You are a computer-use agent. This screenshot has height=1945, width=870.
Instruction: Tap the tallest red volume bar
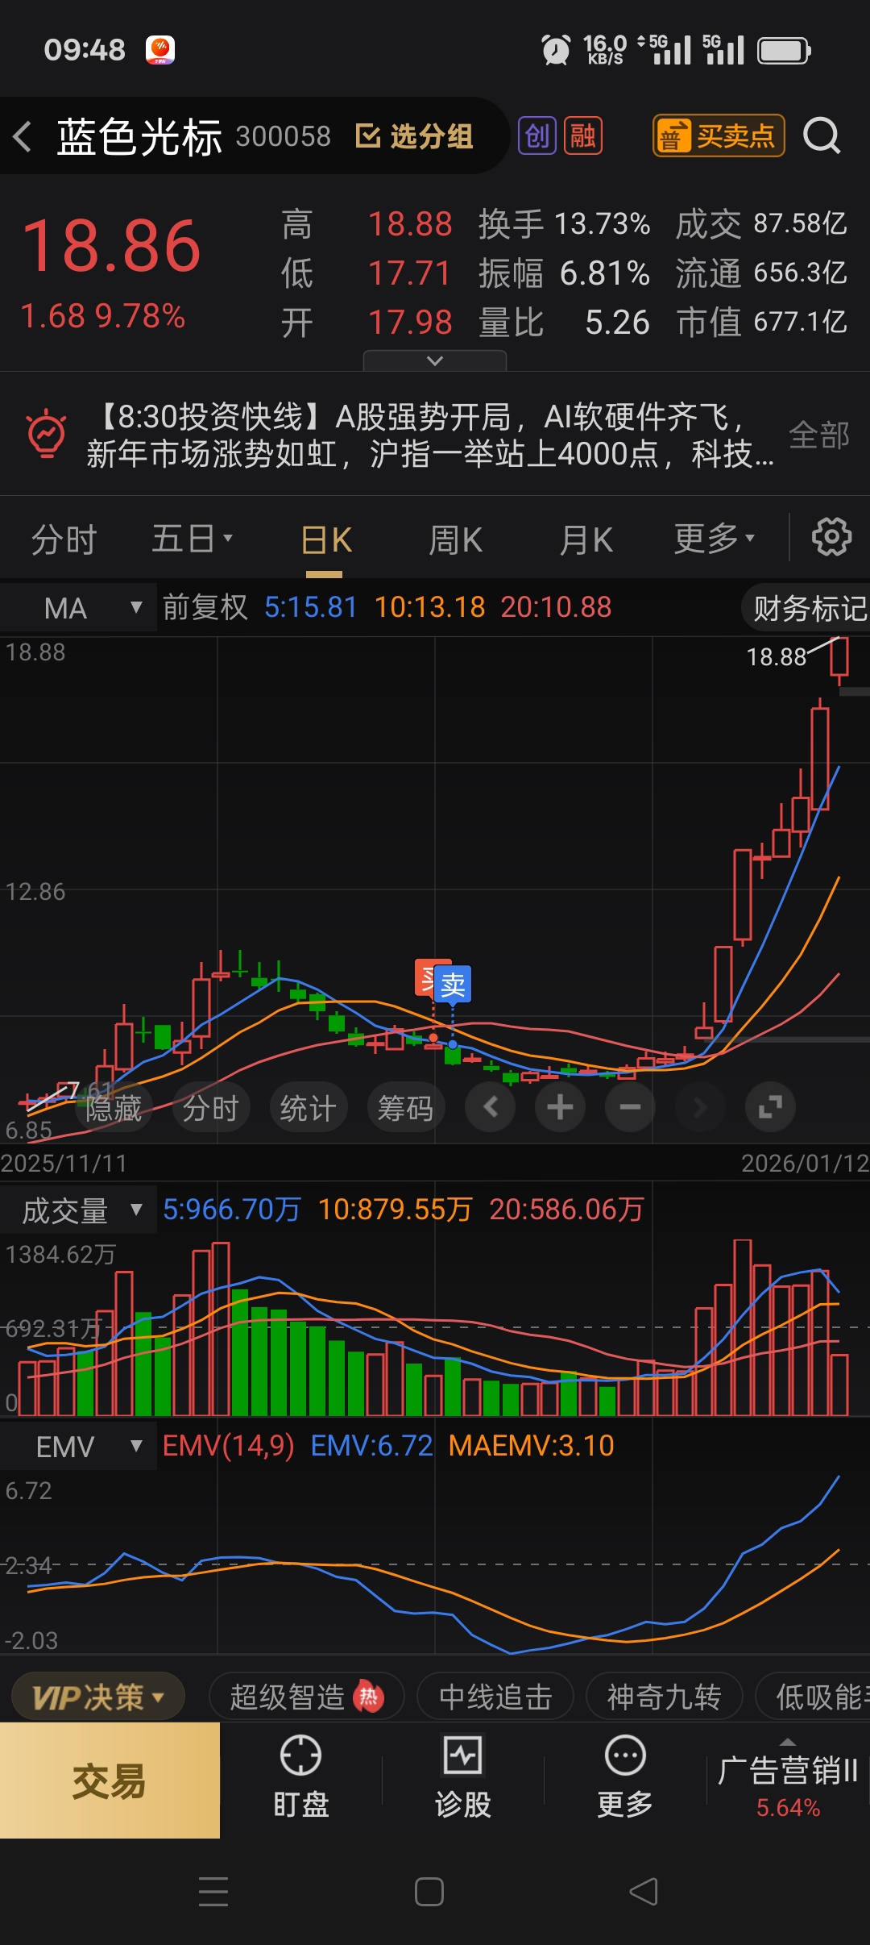(743, 1327)
